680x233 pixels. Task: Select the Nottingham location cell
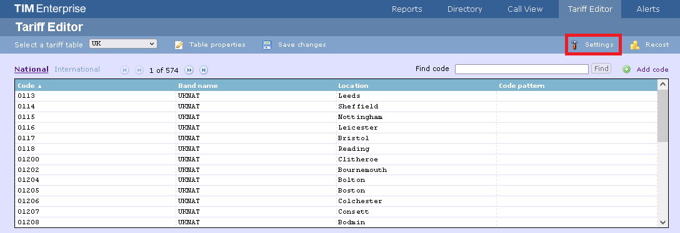click(x=416, y=117)
